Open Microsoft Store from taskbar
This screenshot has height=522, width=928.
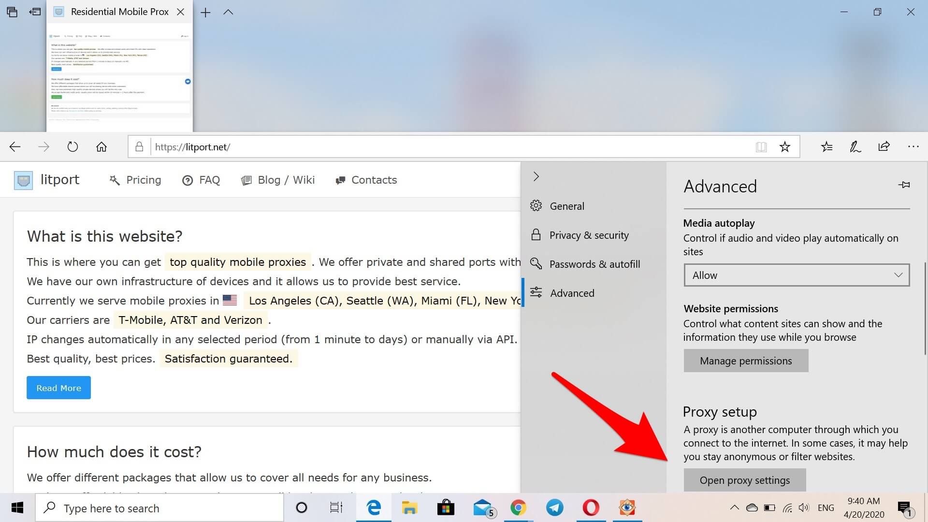(x=446, y=507)
